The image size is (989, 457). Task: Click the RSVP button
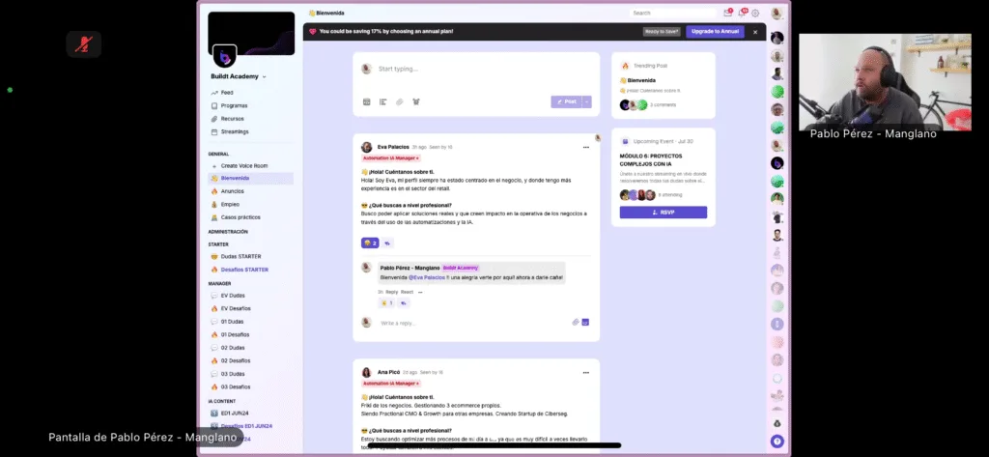point(663,213)
